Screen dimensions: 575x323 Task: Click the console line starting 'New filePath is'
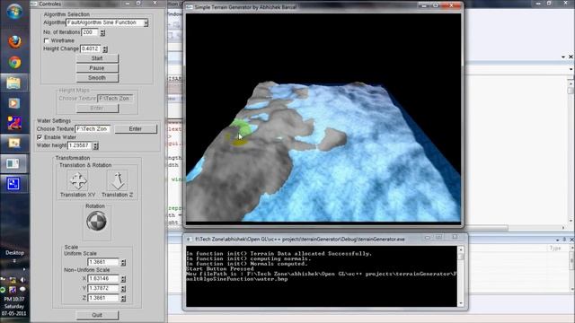tap(321, 274)
